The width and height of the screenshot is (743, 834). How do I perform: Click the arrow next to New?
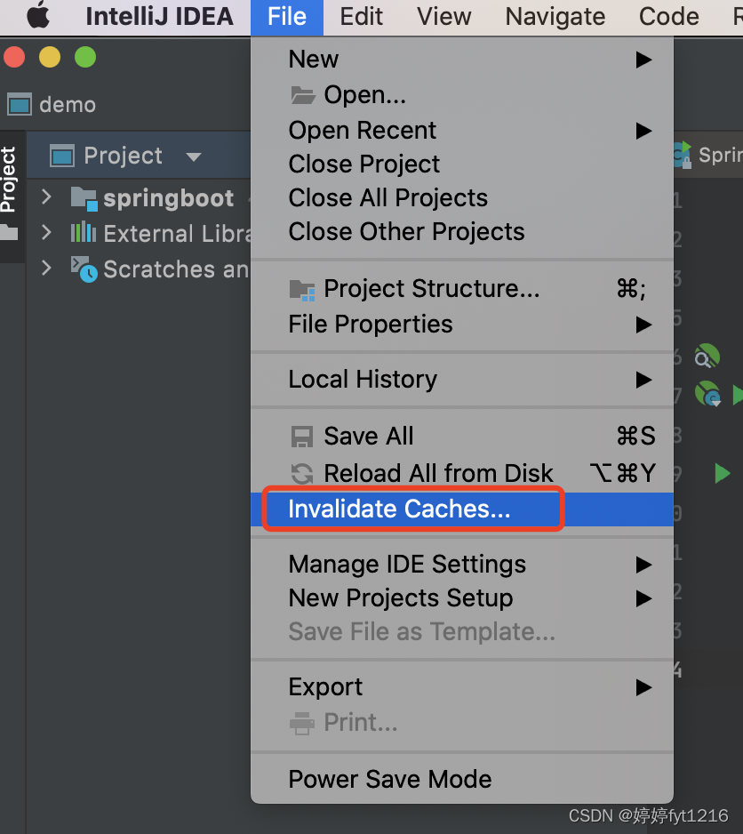(643, 60)
